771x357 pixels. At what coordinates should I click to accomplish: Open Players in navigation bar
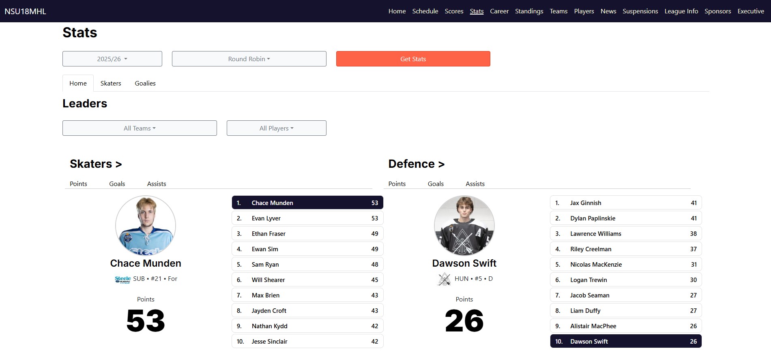click(584, 11)
